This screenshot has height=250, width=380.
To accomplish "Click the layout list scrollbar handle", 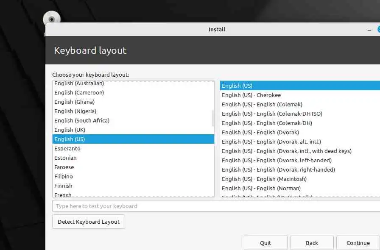I will pos(213,118).
